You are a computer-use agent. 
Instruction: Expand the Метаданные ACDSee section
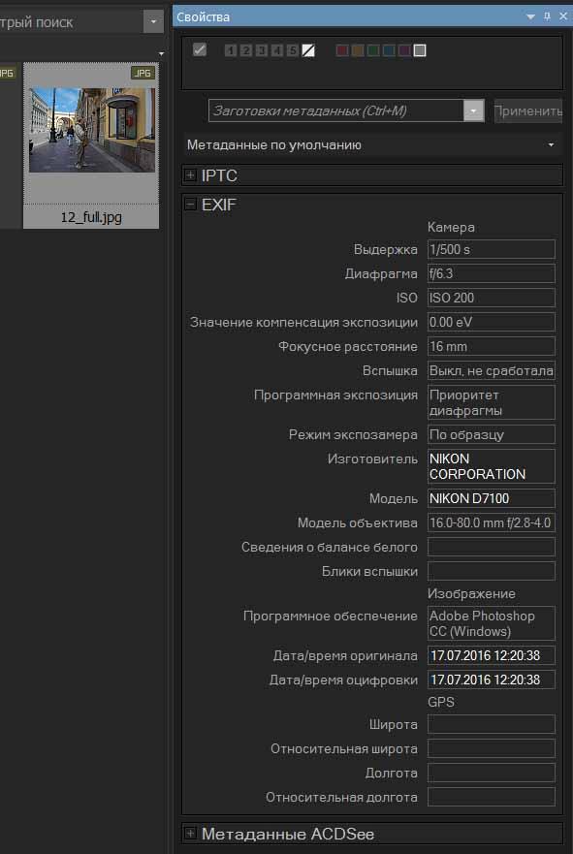pos(190,833)
